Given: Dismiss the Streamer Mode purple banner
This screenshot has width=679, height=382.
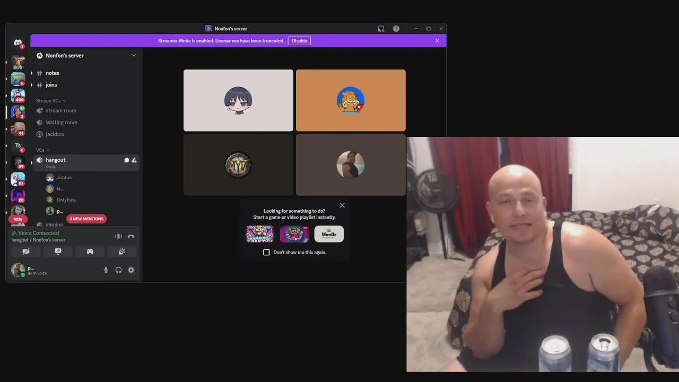Looking at the screenshot, I should pos(437,41).
